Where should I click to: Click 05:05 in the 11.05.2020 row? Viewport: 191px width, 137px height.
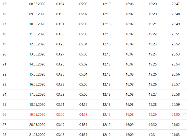coord(83,34)
